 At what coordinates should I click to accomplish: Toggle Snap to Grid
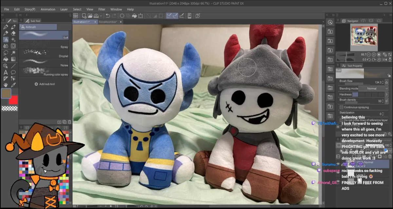pyautogui.click(x=181, y=15)
